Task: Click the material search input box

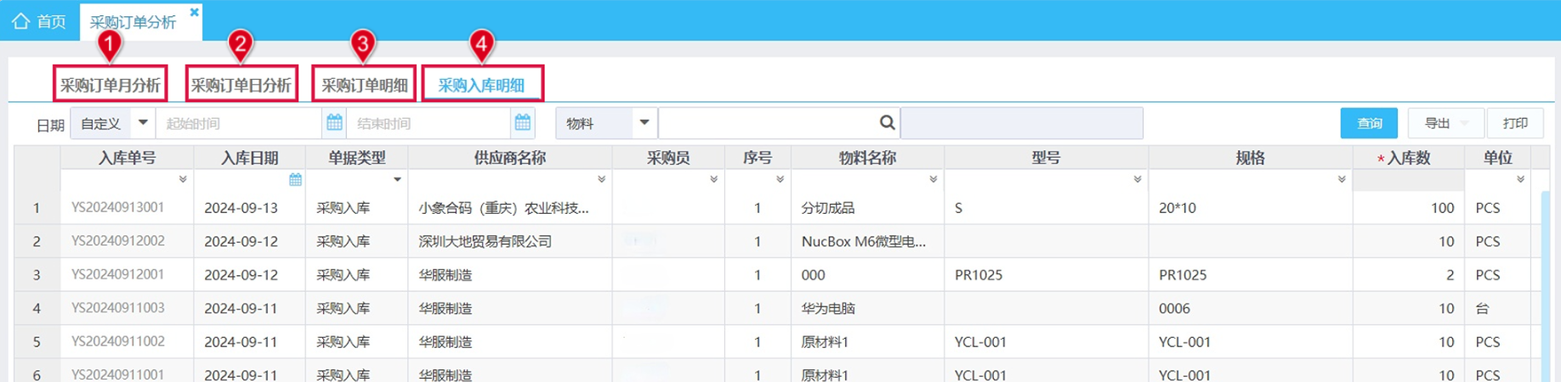Action: click(767, 124)
